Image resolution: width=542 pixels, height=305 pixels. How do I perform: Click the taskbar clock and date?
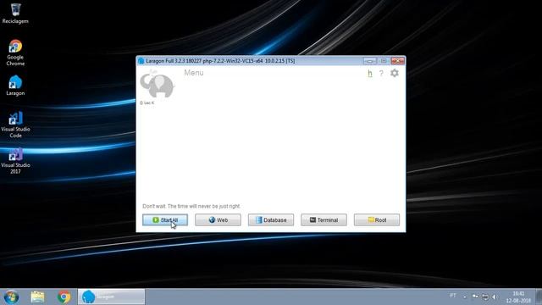[518, 297]
